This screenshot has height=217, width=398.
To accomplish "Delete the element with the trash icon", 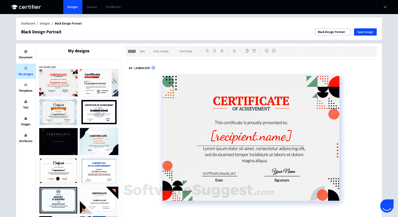I will click(254, 51).
